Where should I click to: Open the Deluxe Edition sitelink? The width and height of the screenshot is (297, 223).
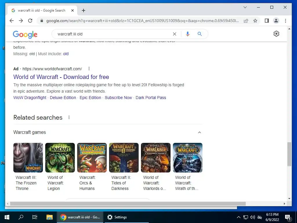point(63,98)
